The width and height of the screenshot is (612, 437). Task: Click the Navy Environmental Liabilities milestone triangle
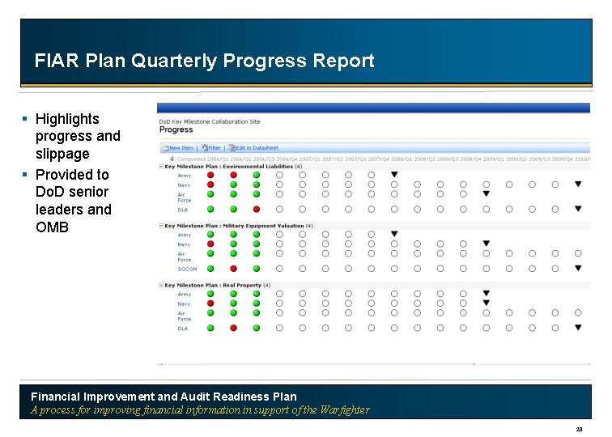578,184
